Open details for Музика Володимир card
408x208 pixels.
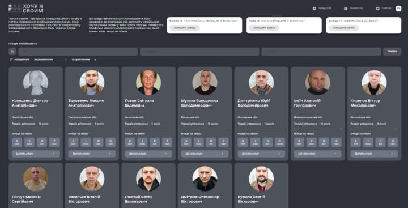[205, 154]
